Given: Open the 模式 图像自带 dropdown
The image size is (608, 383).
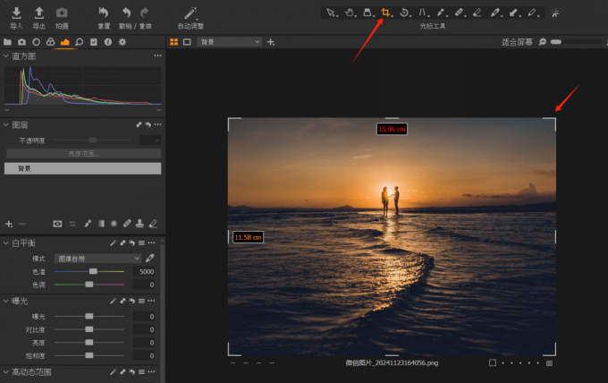Looking at the screenshot, I should [97, 259].
